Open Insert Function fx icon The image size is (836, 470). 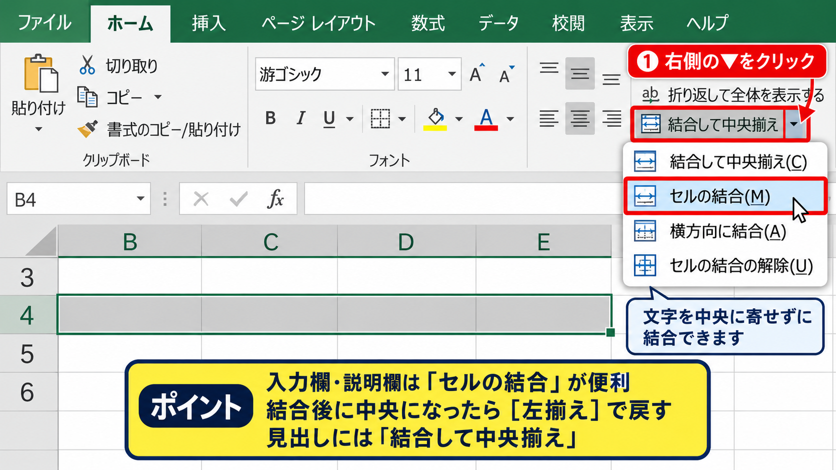point(275,199)
